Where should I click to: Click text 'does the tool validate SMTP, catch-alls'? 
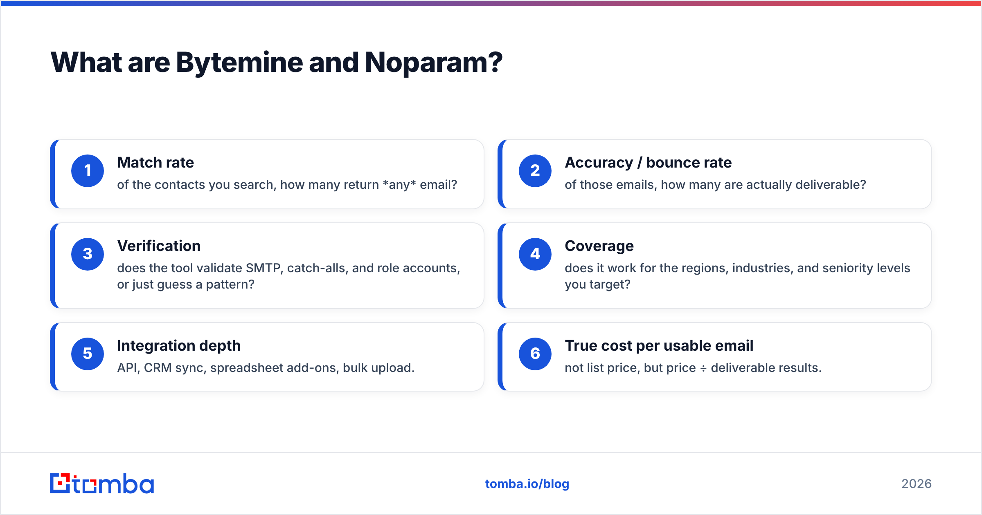point(233,268)
